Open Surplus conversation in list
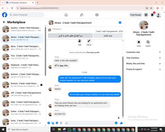Image resolution: width=165 pixels, height=132 pixels. pyautogui.click(x=22, y=29)
